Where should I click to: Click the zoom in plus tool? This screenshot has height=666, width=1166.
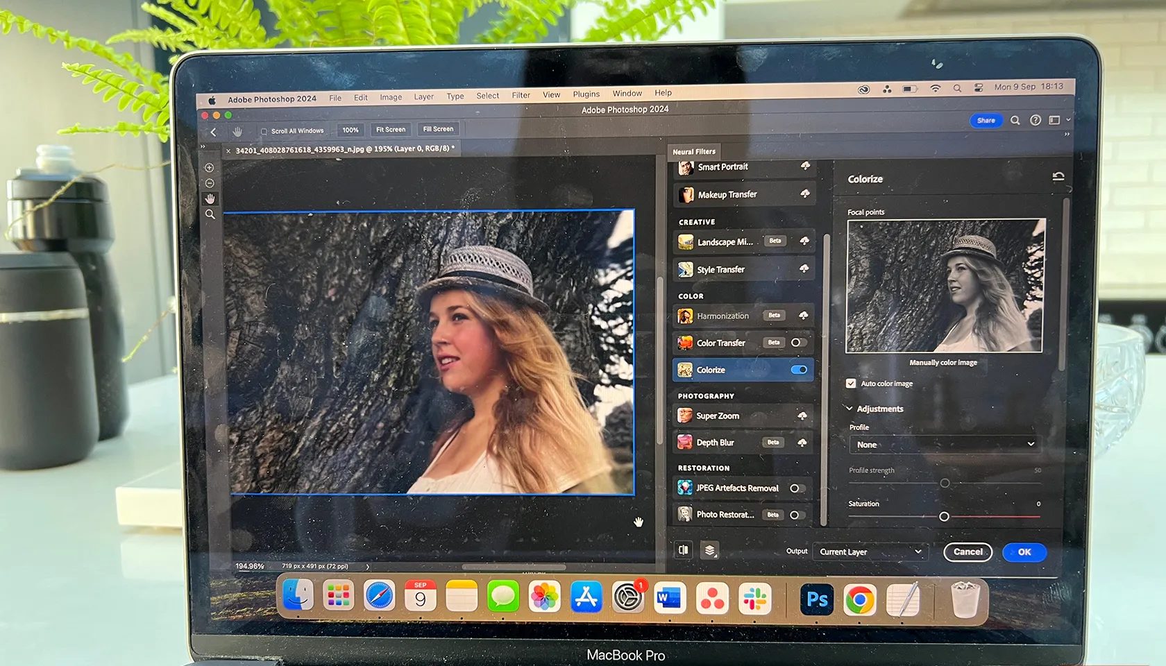[209, 168]
